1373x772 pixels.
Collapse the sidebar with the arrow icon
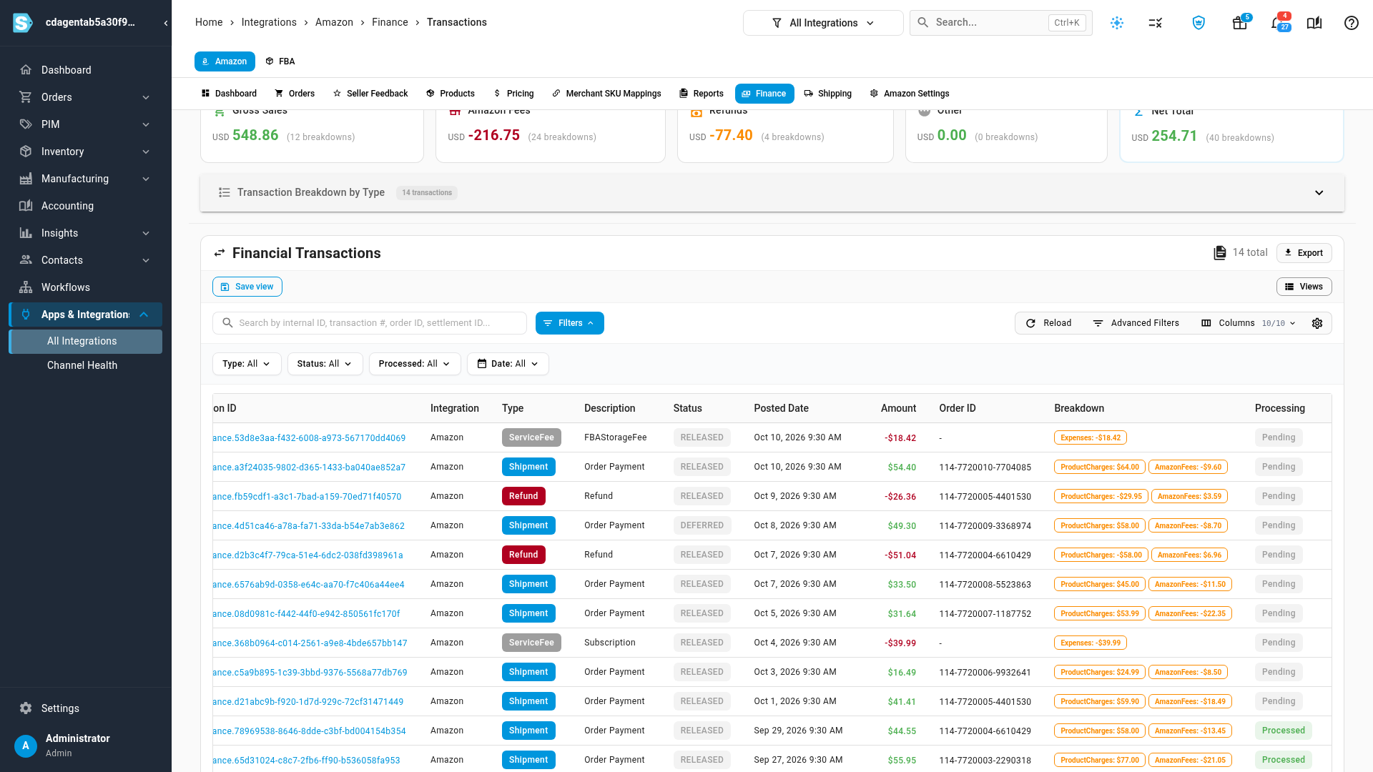coord(166,23)
